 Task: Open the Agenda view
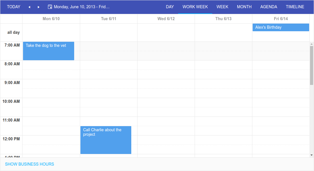click(269, 7)
